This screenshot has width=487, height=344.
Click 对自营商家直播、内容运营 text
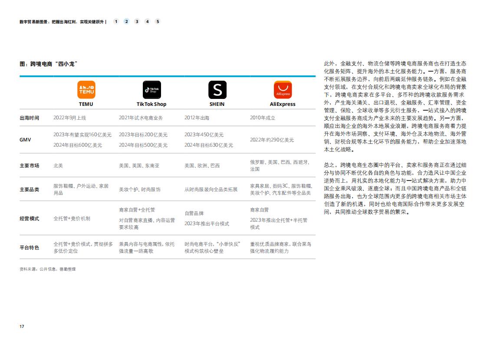pyautogui.click(x=147, y=224)
